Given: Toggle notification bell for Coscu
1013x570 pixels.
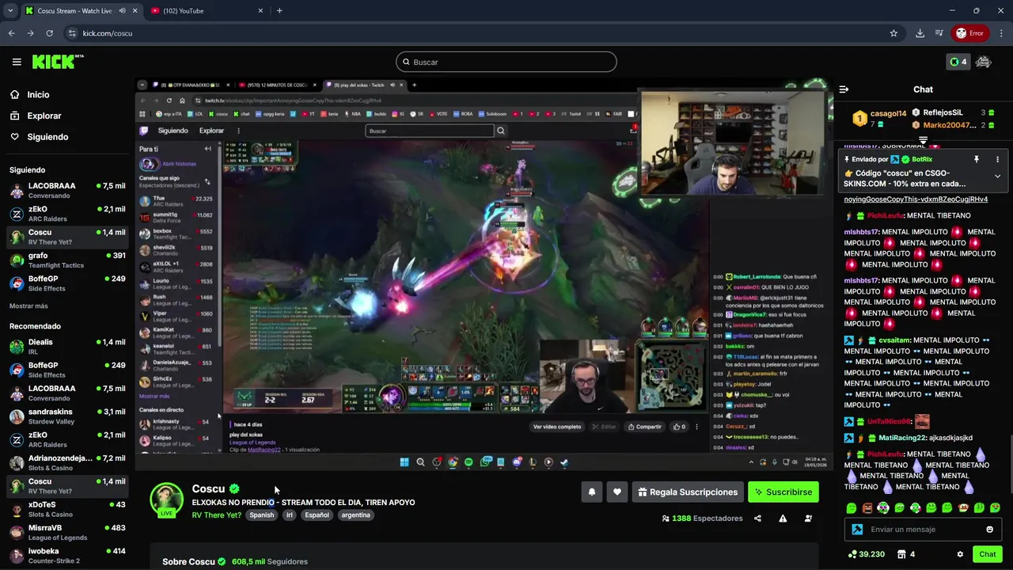Looking at the screenshot, I should tap(591, 492).
